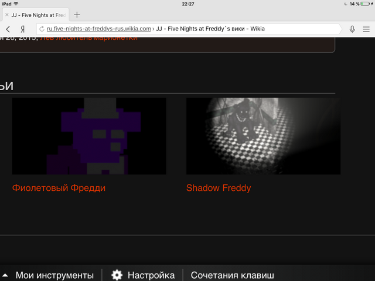The image size is (375, 281).
Task: Expand Мои инструменты arrow
Action: pyautogui.click(x=5, y=275)
